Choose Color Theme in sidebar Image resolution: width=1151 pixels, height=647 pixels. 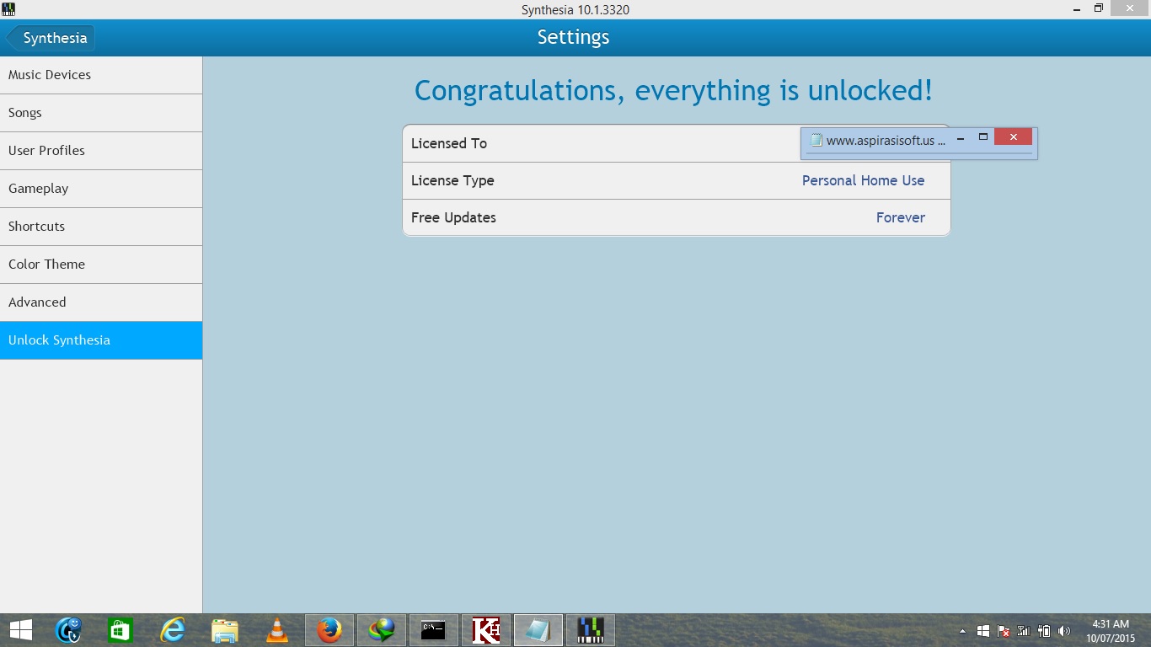(x=101, y=265)
